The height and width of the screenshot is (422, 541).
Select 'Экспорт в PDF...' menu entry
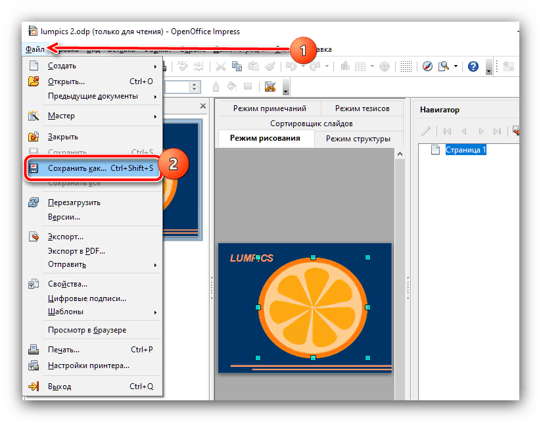76,250
